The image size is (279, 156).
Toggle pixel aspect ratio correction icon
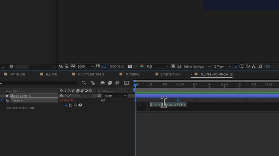235,66
